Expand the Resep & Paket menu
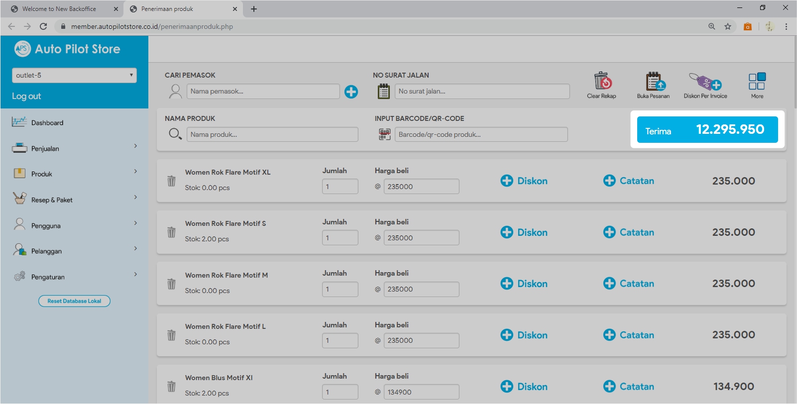 coord(74,200)
